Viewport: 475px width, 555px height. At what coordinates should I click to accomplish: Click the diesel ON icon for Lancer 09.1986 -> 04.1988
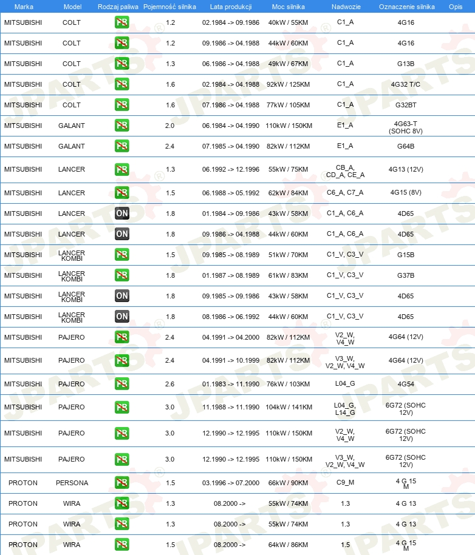click(121, 234)
